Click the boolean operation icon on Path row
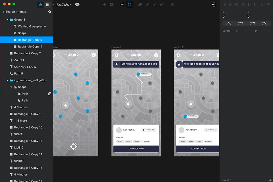The height and width of the screenshot is (182, 273). 49,94
